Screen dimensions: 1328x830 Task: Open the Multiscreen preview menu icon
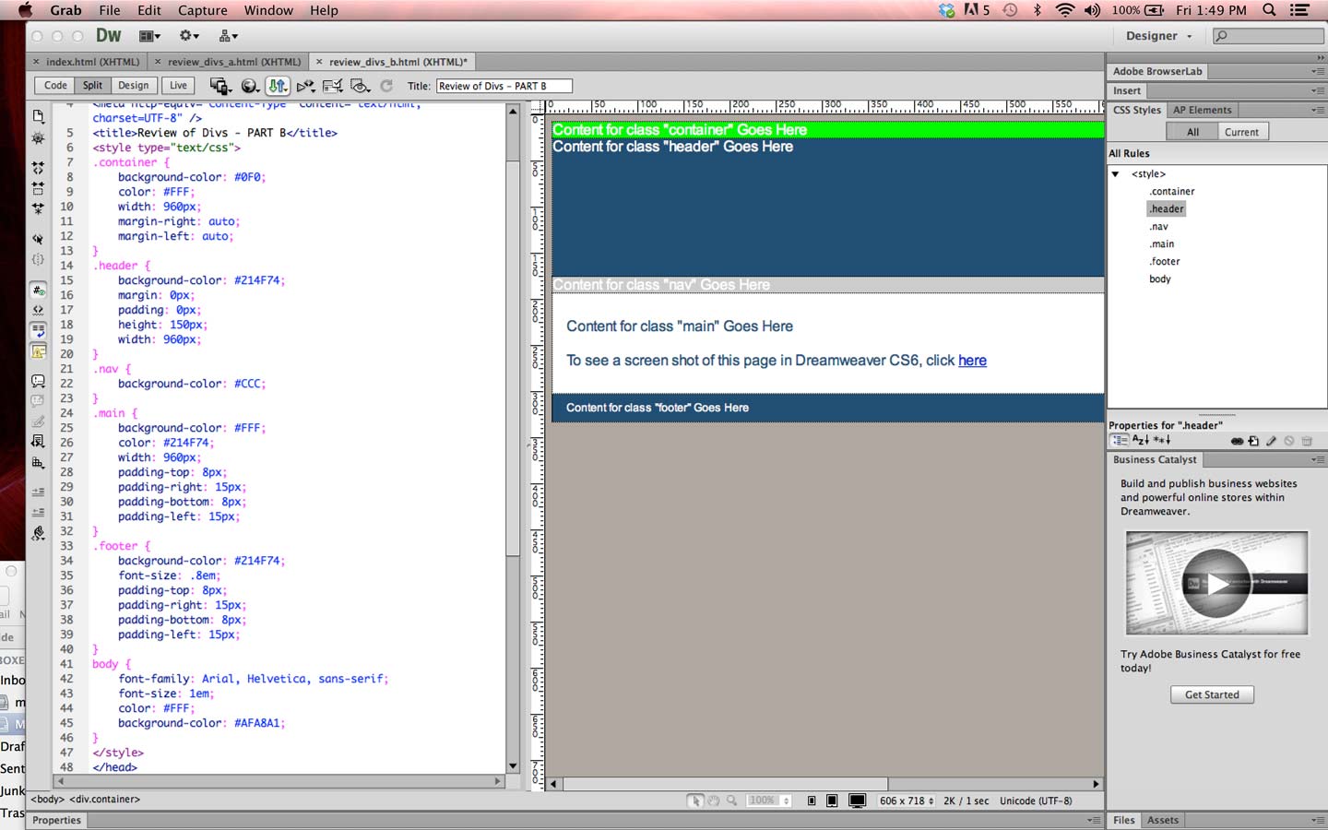point(219,86)
